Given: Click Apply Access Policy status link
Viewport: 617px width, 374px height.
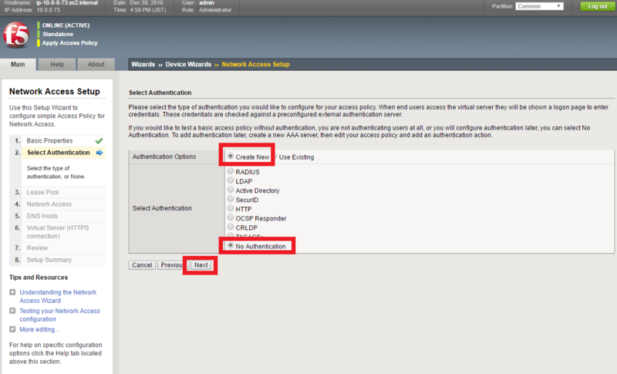Looking at the screenshot, I should pos(69,43).
